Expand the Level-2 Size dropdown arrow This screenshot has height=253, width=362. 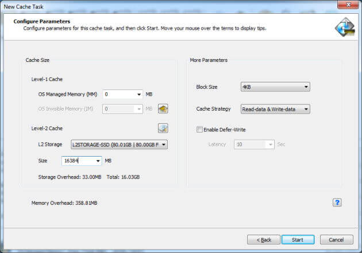coord(98,161)
